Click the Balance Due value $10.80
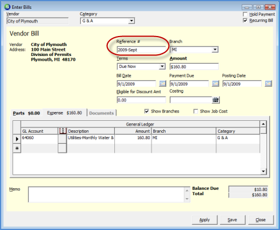 (x=248, y=189)
